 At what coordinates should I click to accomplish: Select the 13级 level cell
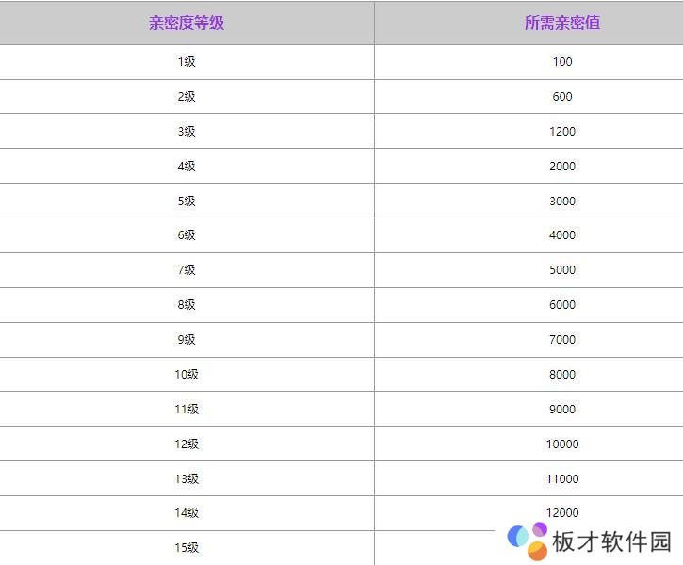187,479
